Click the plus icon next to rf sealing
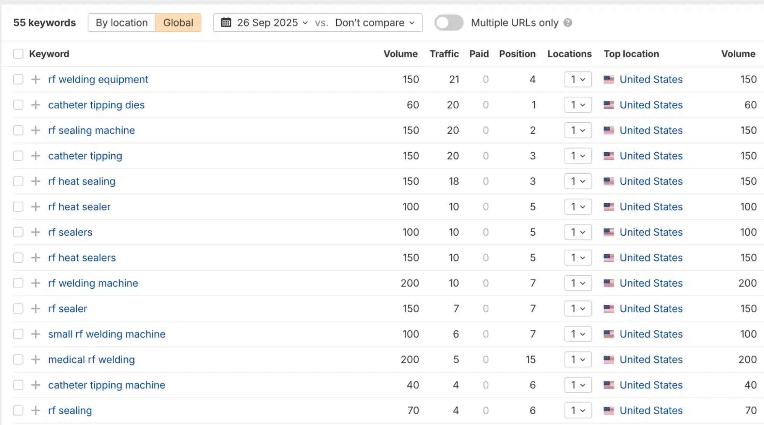 point(36,410)
